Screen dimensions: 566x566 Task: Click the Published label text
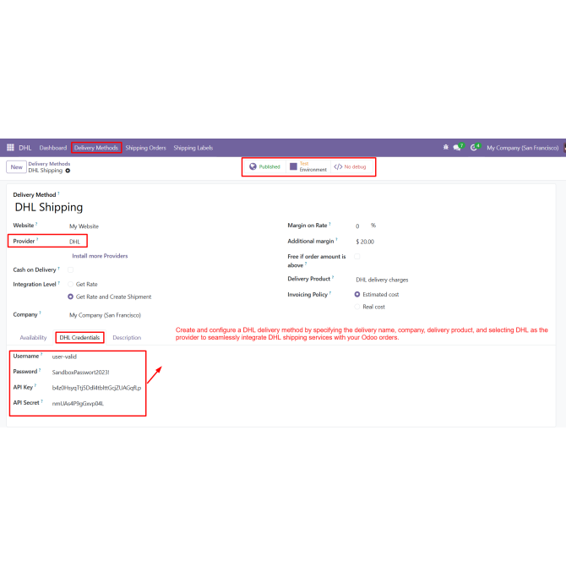pos(269,166)
